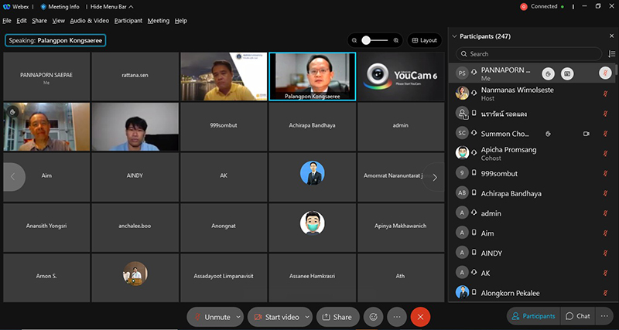Click the Layout button
Image resolution: width=619 pixels, height=330 pixels.
(424, 40)
